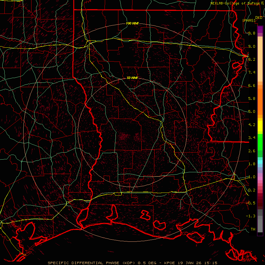The width and height of the screenshot is (265, 265).
Task: Click the yellow color bar segment
Action: point(260,126)
